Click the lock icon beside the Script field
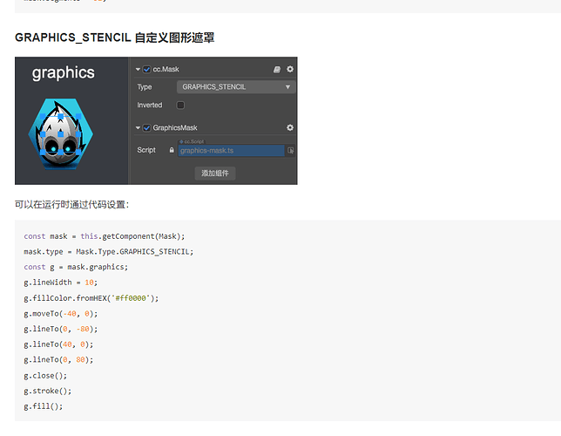The image size is (561, 436). pyautogui.click(x=172, y=150)
